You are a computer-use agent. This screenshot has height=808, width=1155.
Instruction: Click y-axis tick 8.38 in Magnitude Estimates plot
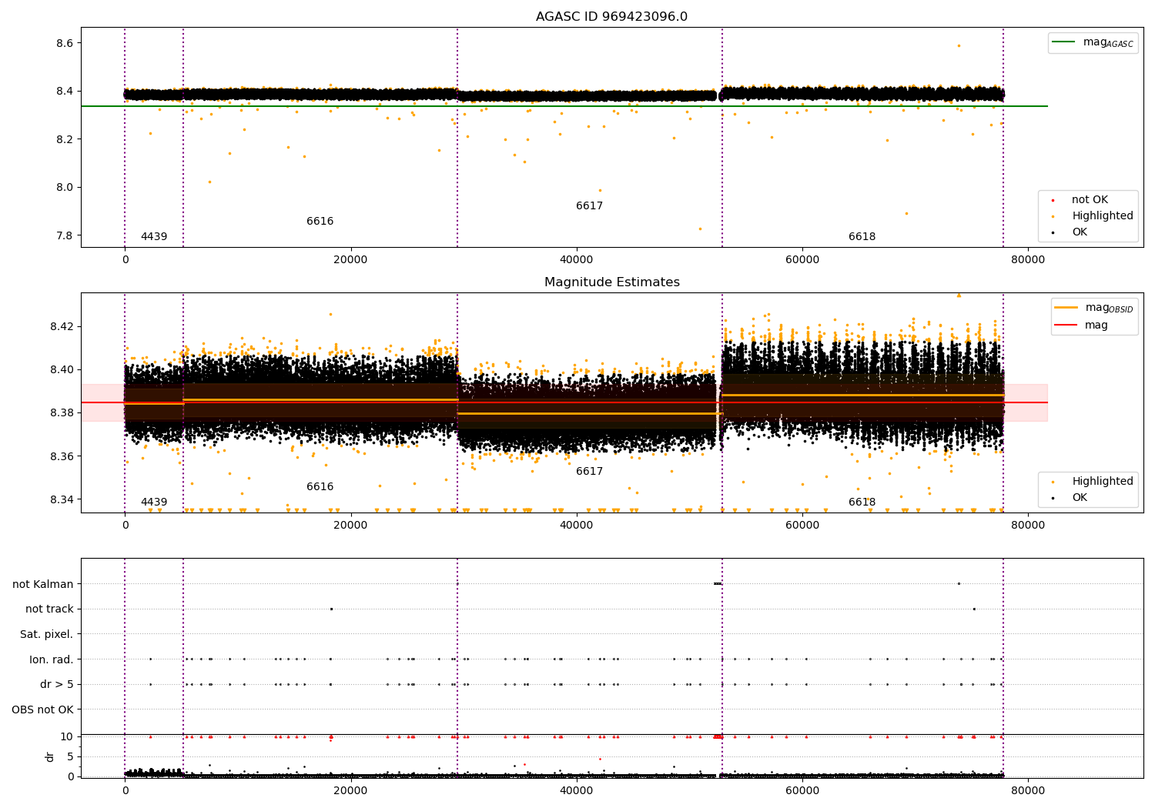tap(62, 413)
